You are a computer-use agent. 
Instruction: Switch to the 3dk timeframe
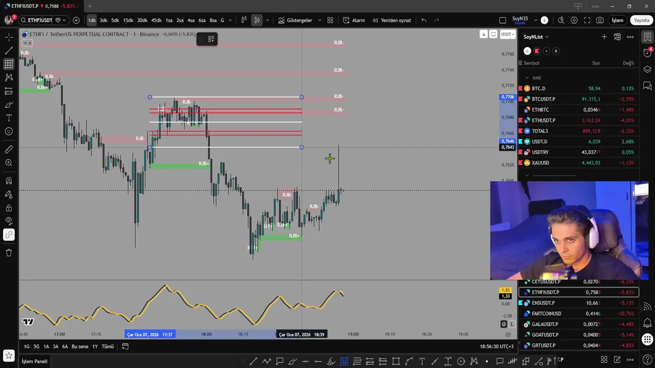[x=103, y=20]
